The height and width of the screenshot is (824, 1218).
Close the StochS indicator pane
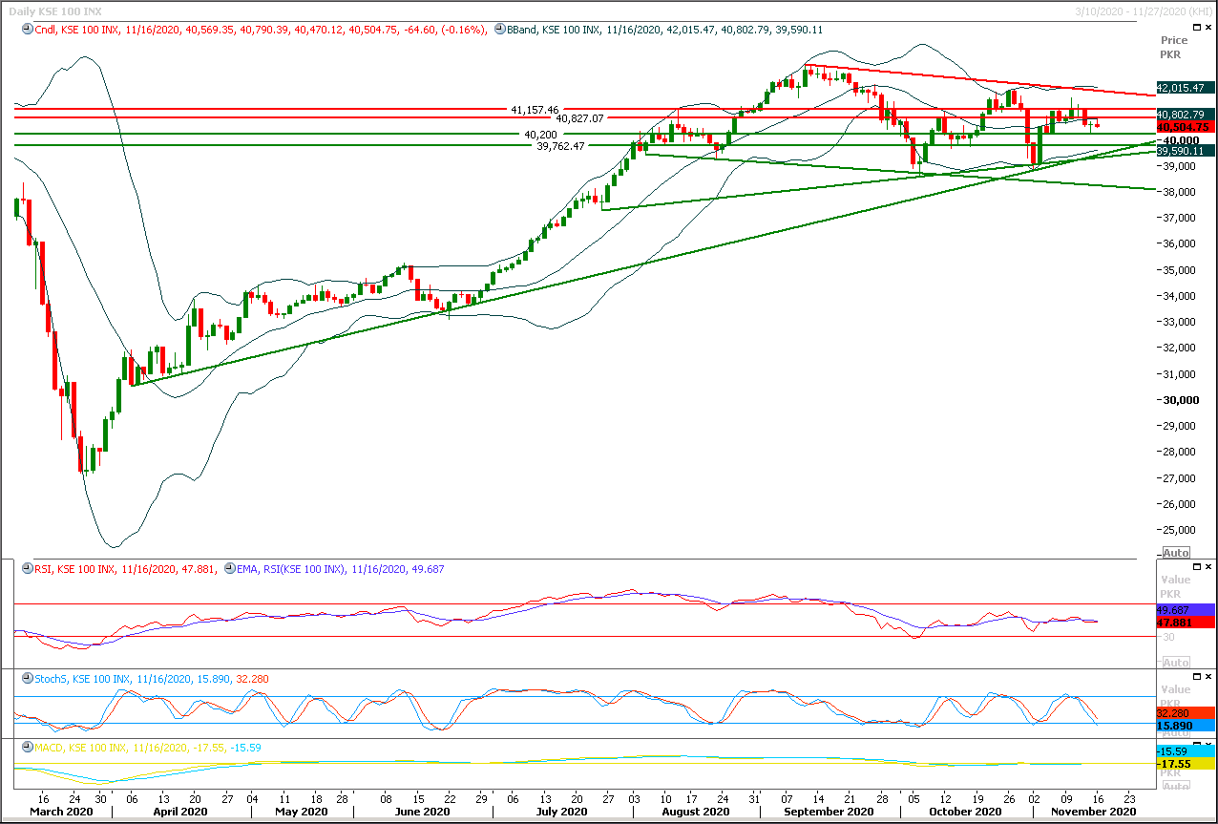[x=1207, y=678]
